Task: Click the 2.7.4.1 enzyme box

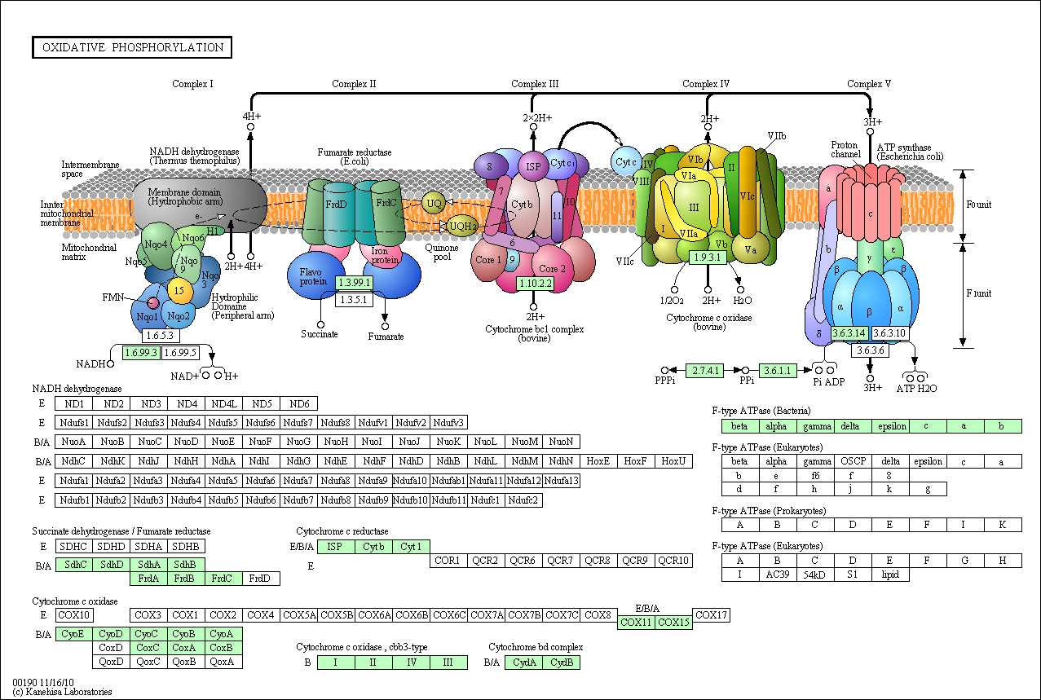Action: (705, 371)
